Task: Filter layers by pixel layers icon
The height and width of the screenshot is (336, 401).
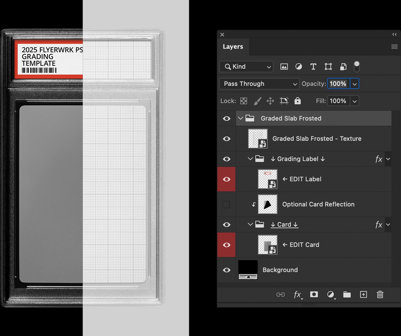Action: pos(284,67)
